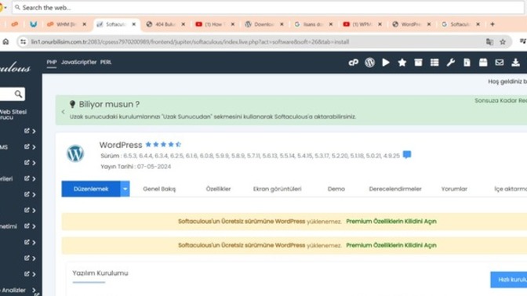Open the Ekran görüntüleri tab
This screenshot has height=296, width=527.
coord(278,189)
